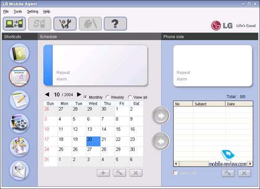
Task: Open the Phonebook shortcut icon
Action: pos(19,53)
